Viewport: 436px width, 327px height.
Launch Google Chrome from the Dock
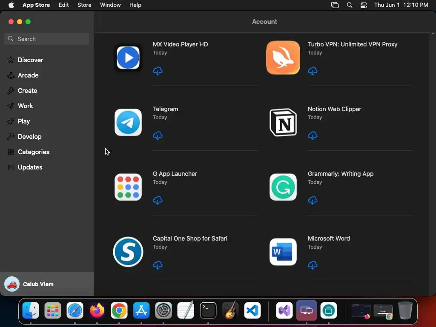(x=119, y=310)
